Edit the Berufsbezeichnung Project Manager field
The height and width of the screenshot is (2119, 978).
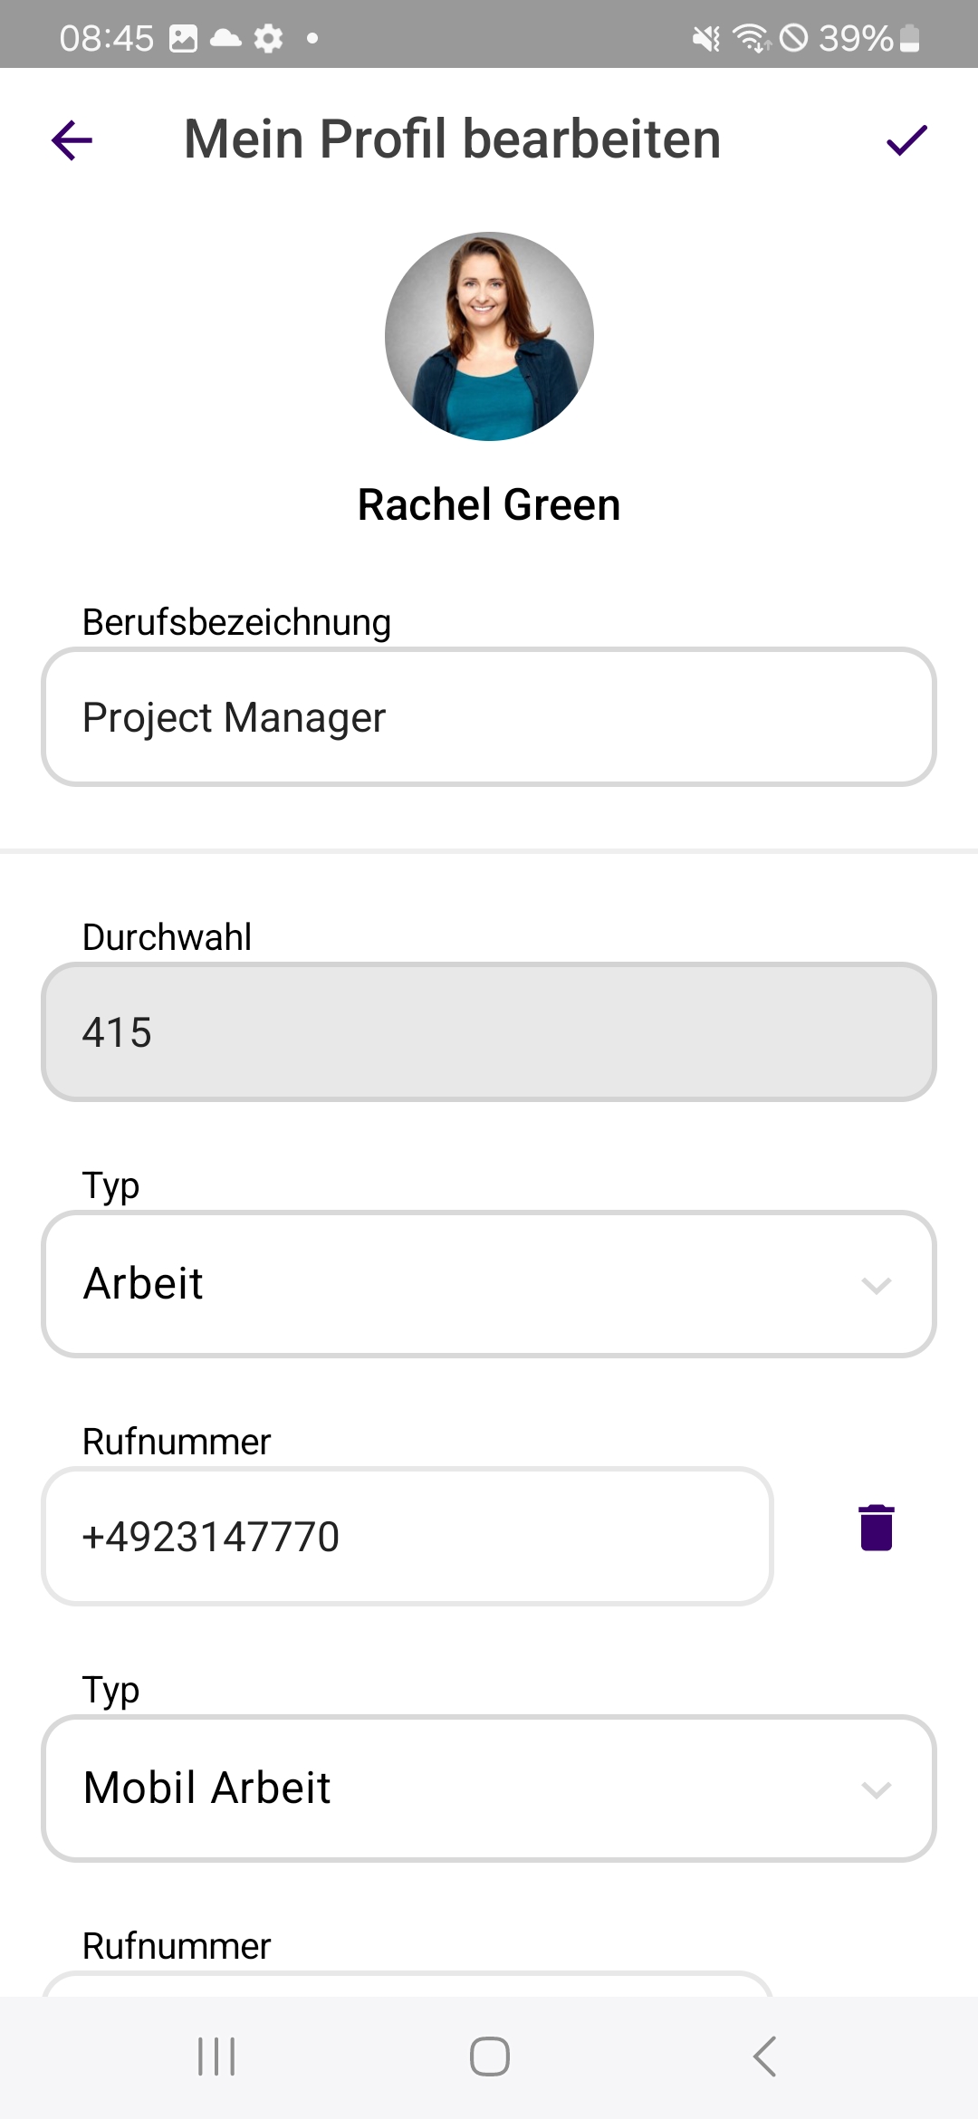pos(489,717)
